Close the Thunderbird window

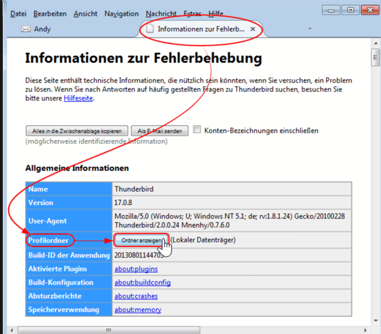370,10
